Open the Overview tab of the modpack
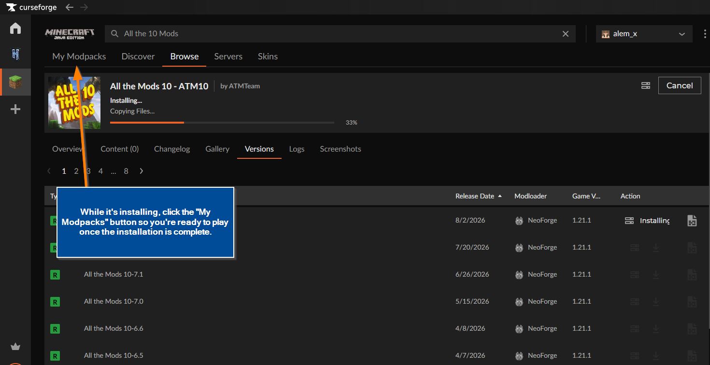This screenshot has height=365, width=710. [x=68, y=149]
